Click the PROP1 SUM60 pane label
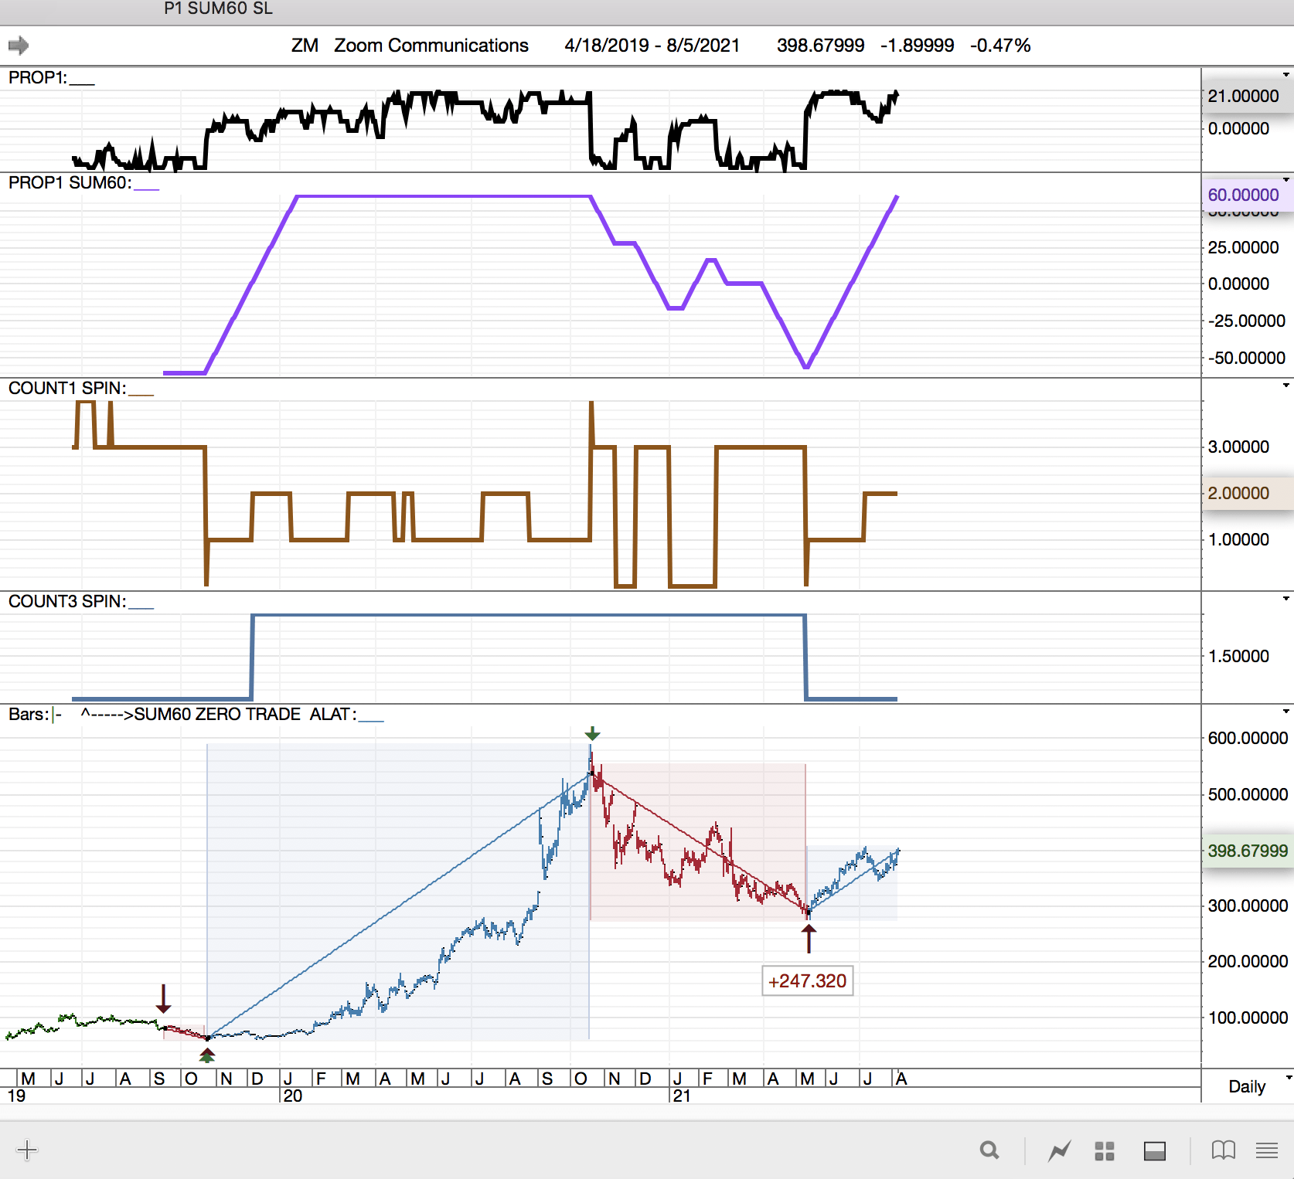 pyautogui.click(x=70, y=183)
